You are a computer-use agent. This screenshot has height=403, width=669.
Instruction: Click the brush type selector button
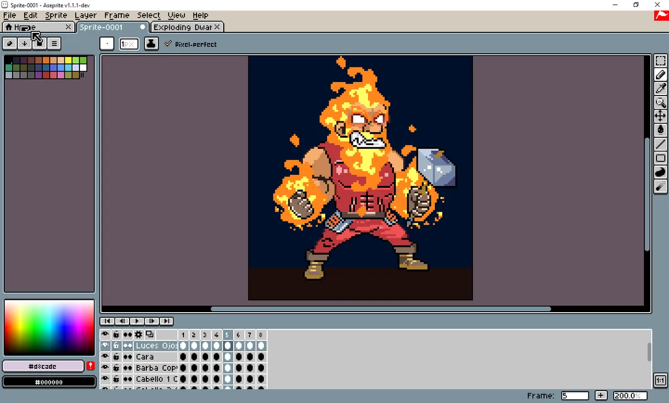[x=107, y=44]
